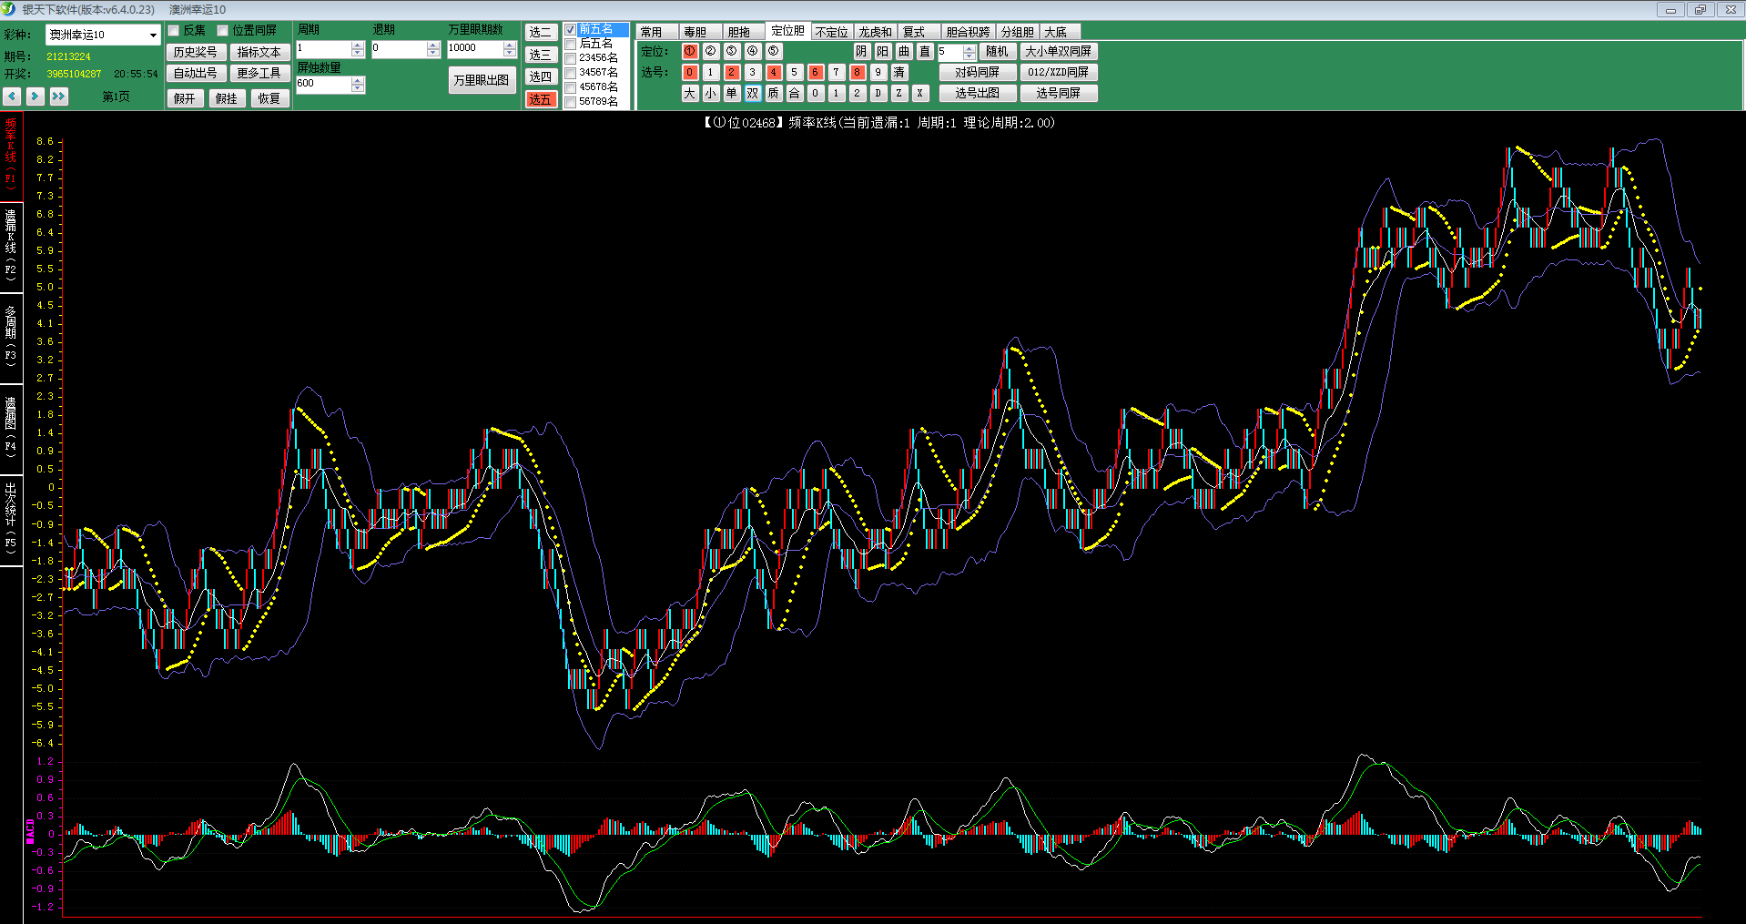Click the 退期 spinner arrows

[433, 48]
